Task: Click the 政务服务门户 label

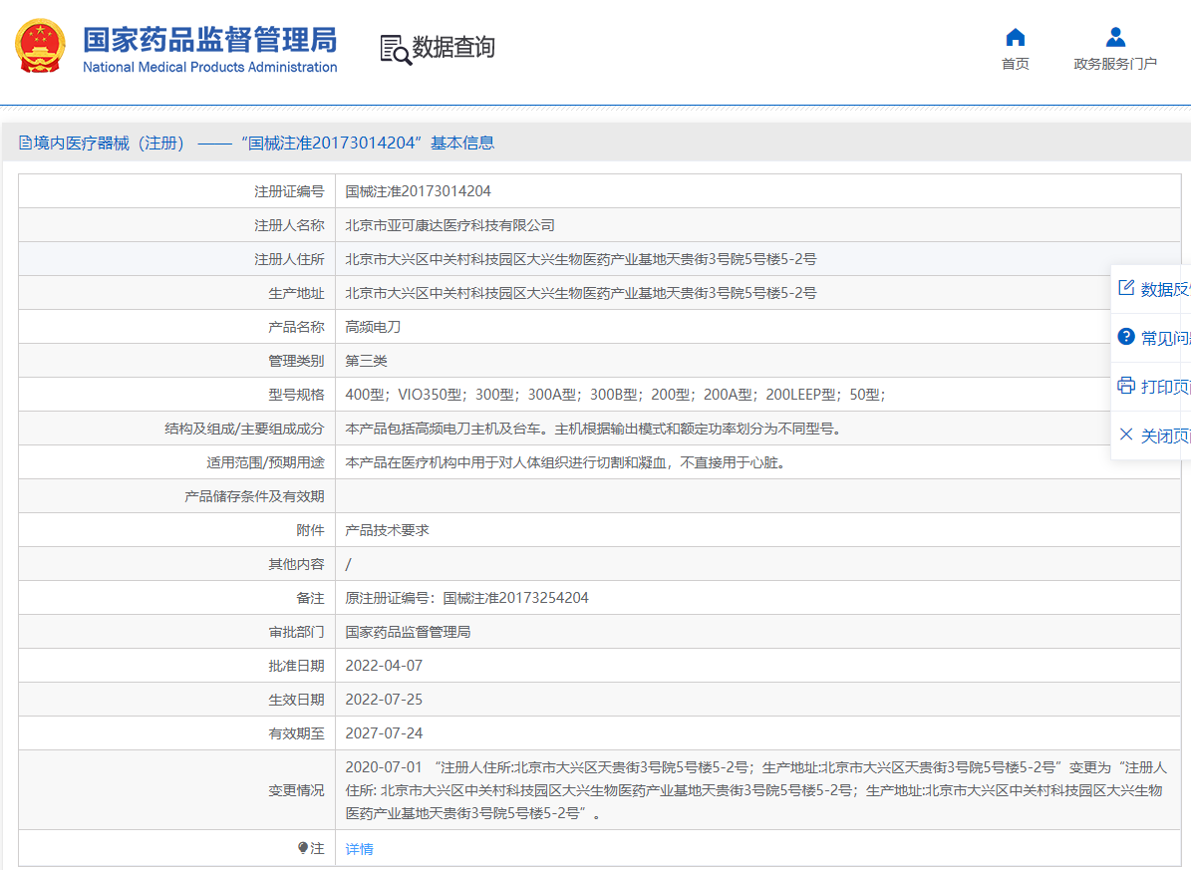Action: (x=1115, y=64)
